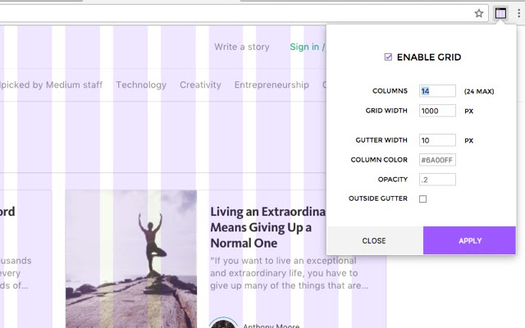Select the picked by Medium staff tab
Viewport: 525px width, 328px height.
click(51, 85)
